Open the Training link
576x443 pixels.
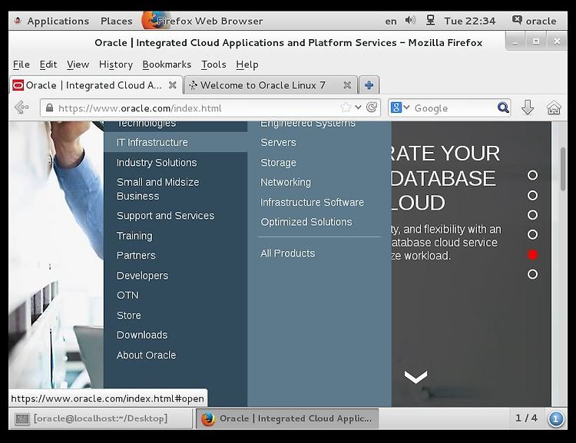click(x=134, y=236)
